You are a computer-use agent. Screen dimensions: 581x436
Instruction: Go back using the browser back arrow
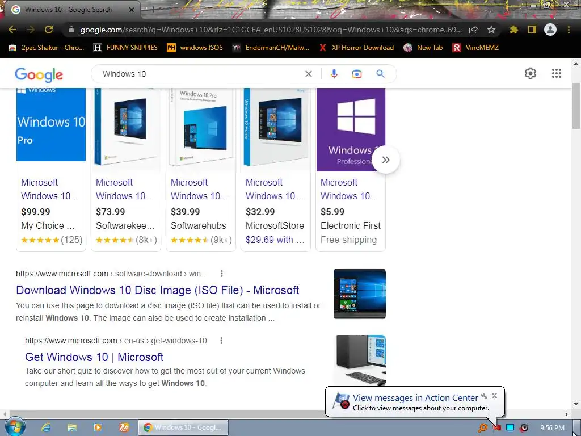pos(12,30)
